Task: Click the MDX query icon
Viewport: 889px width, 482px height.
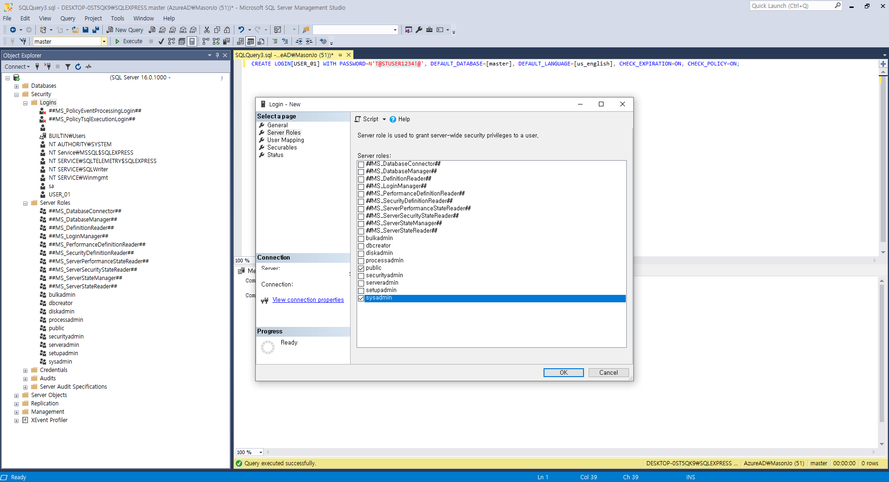Action: [x=162, y=30]
